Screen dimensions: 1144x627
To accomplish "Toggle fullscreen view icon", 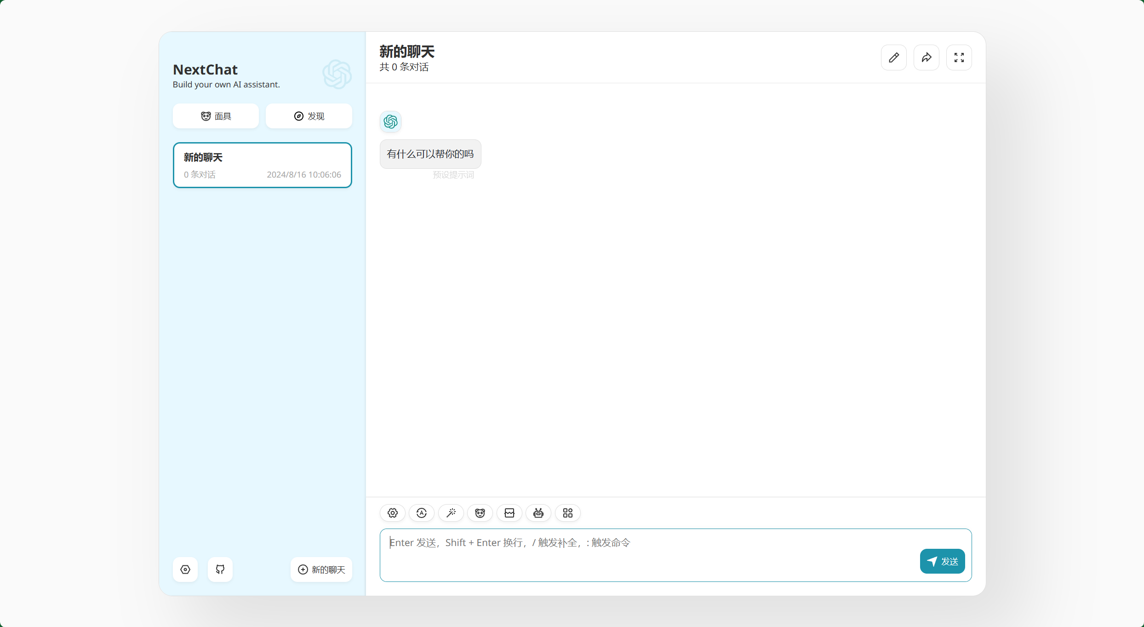I will 959,58.
